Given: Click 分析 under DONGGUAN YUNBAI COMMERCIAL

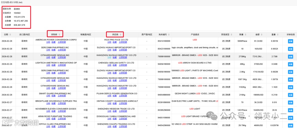Looking at the screenshot, I should (x=109, y=119).
